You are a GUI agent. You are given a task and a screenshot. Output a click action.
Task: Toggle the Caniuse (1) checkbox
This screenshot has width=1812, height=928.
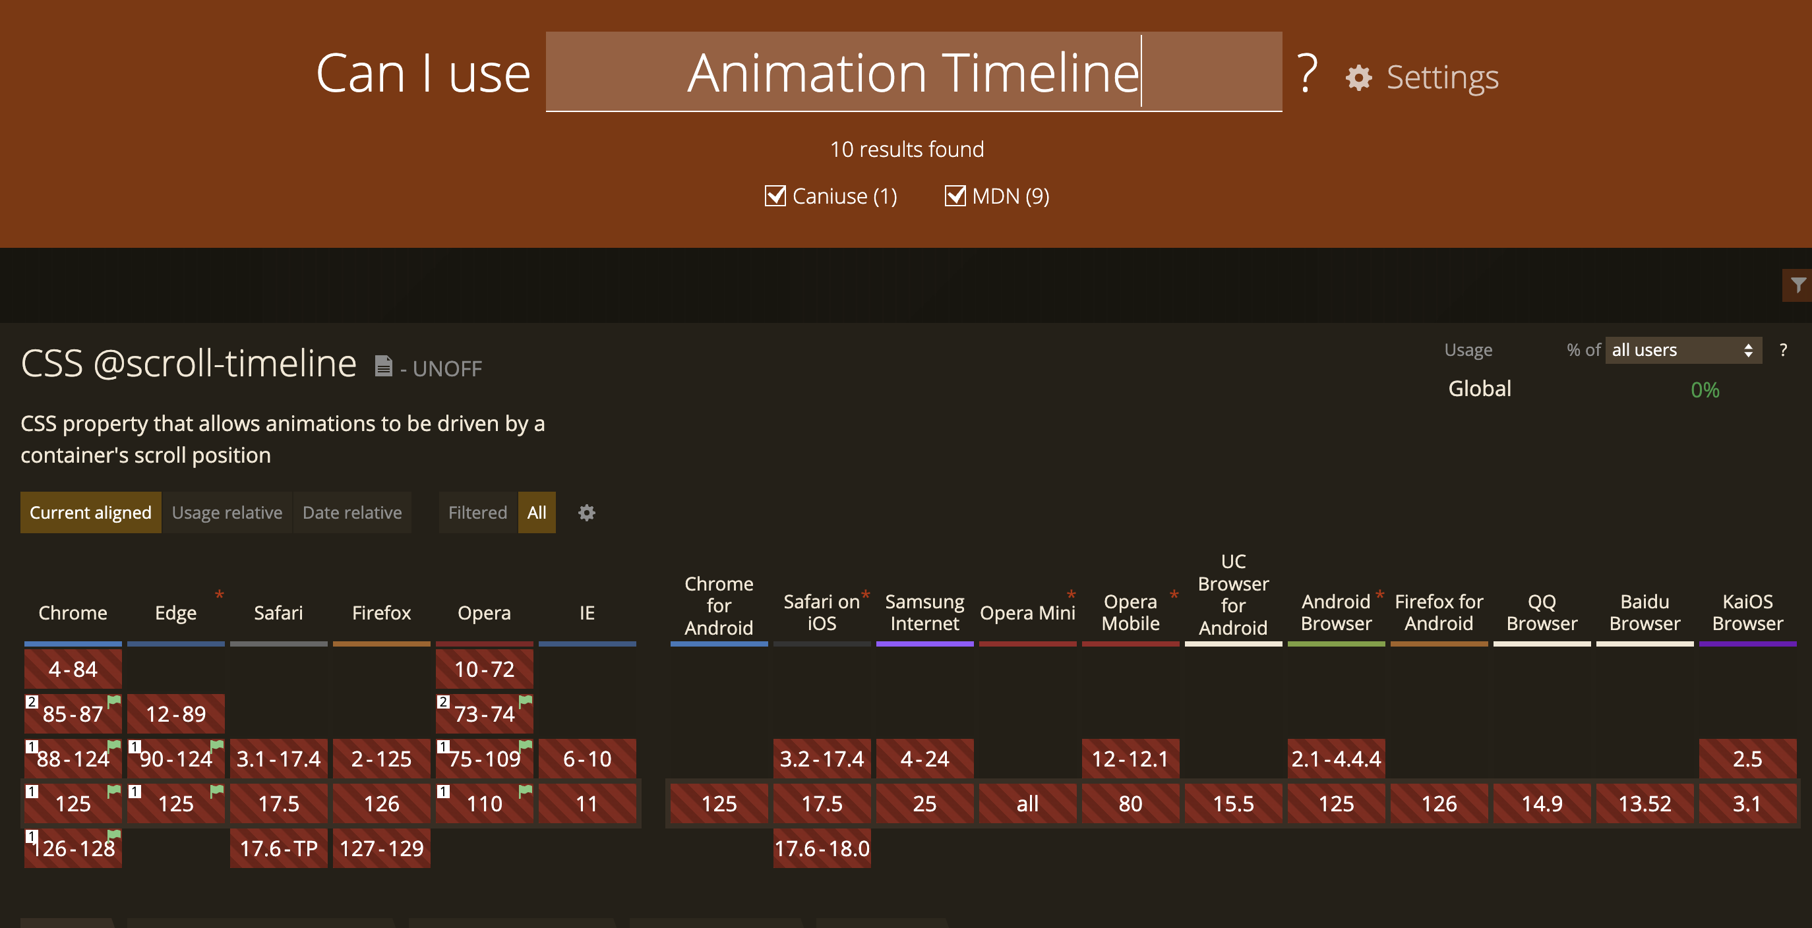(775, 196)
